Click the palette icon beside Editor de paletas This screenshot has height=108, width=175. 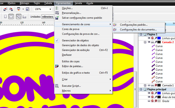tap(57, 66)
